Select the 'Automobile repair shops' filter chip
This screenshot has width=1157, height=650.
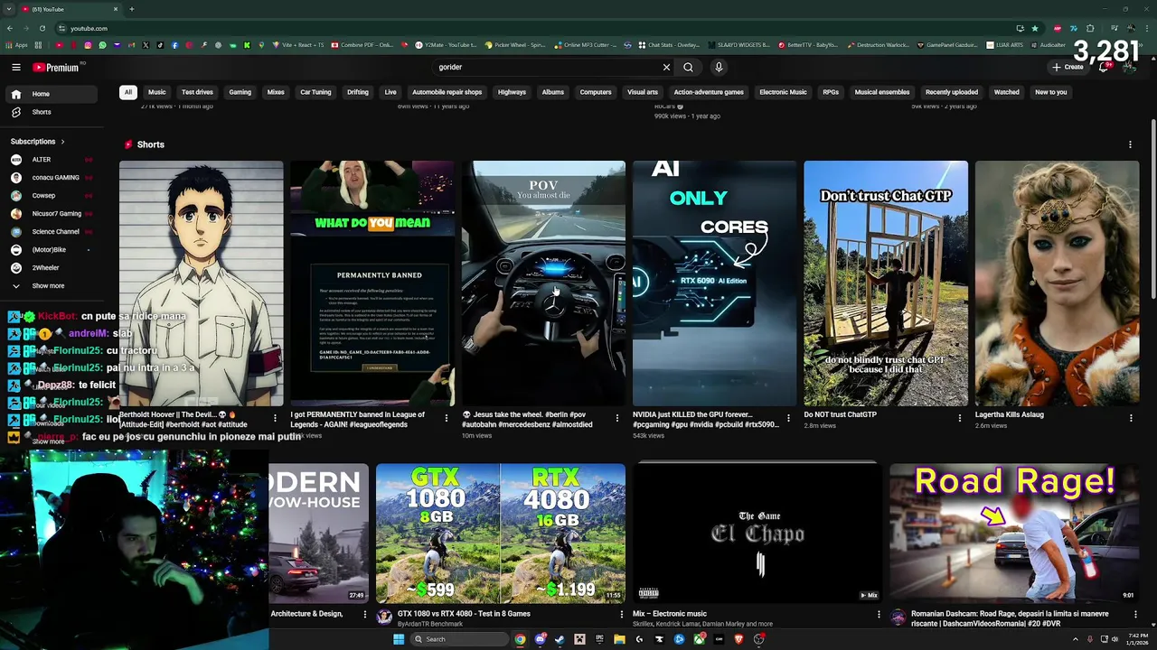click(447, 92)
